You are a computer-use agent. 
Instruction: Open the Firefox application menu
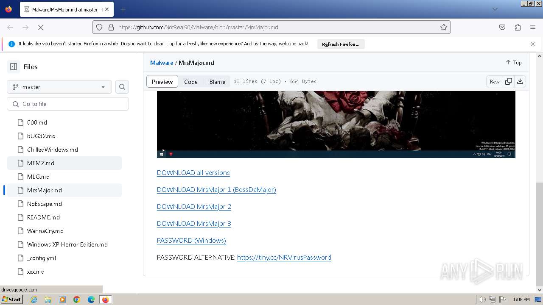click(533, 27)
